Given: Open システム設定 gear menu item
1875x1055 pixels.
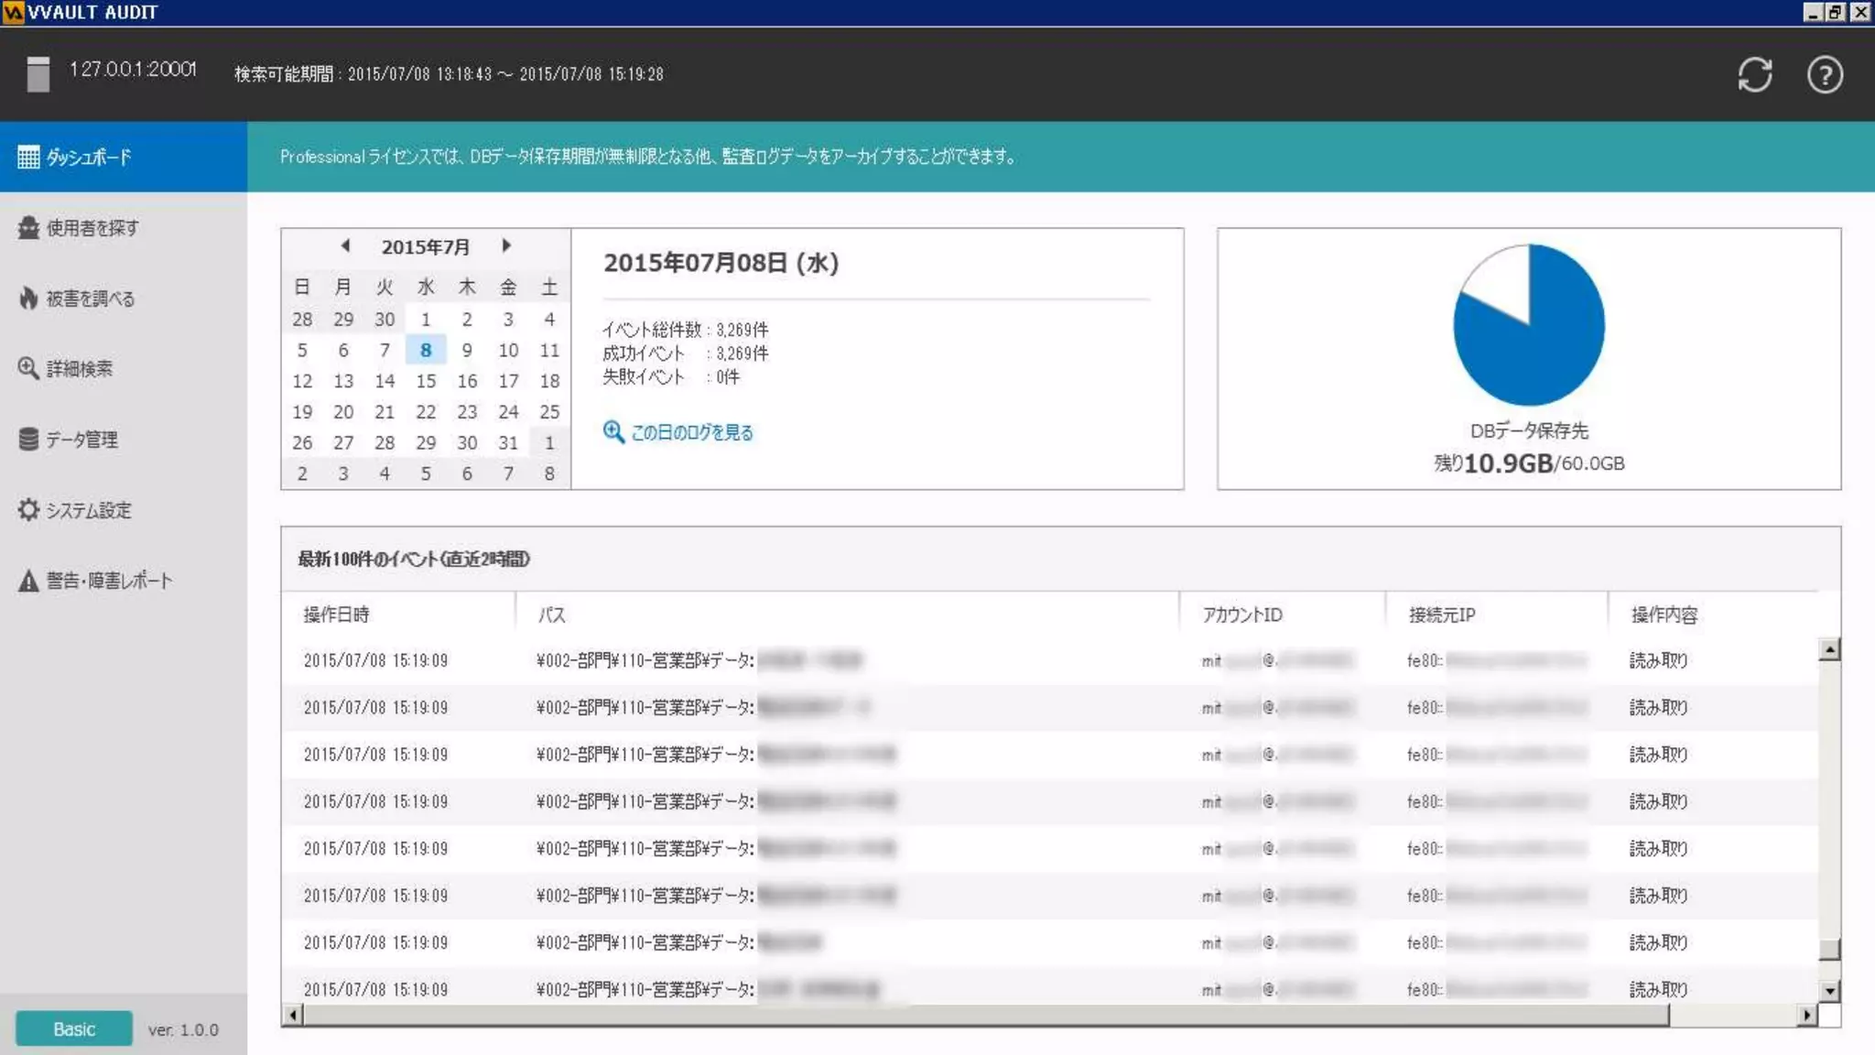Looking at the screenshot, I should point(28,510).
